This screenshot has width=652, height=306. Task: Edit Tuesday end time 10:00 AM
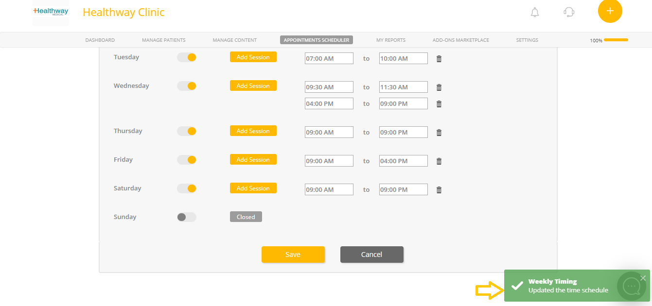(404, 58)
